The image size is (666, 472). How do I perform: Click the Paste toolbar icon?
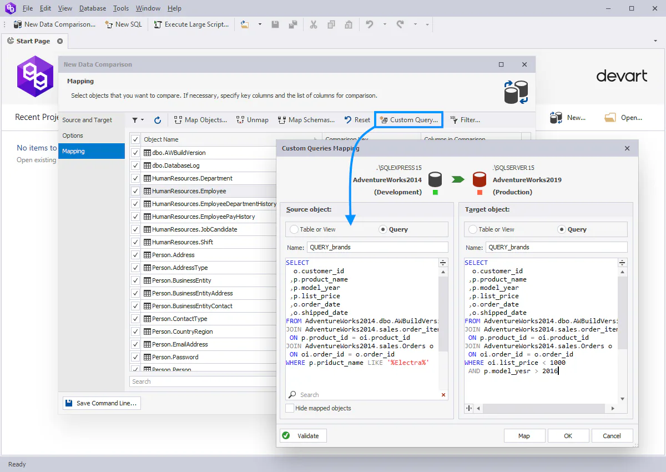[x=349, y=24]
